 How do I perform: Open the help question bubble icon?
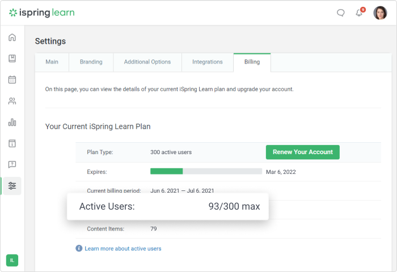(12, 165)
